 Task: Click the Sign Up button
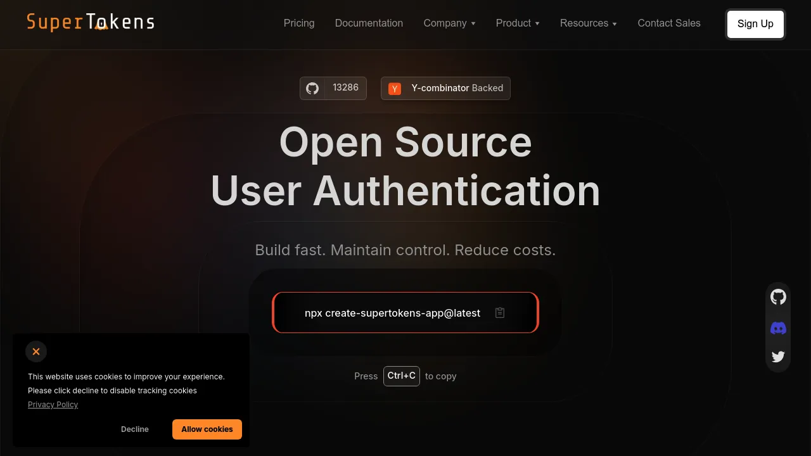coord(755,24)
